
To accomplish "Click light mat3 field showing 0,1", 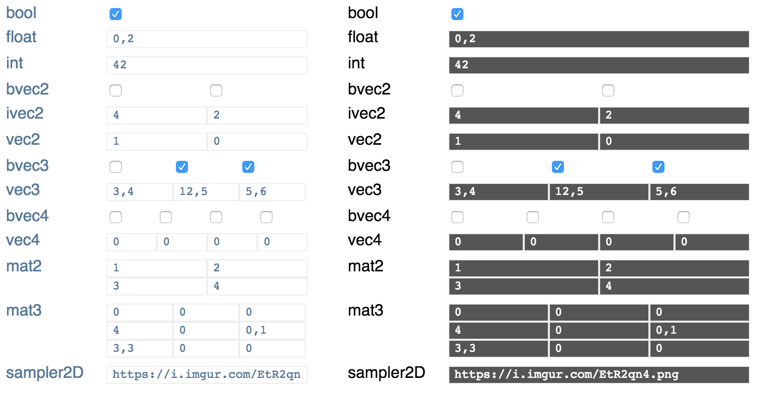I will pyautogui.click(x=272, y=331).
